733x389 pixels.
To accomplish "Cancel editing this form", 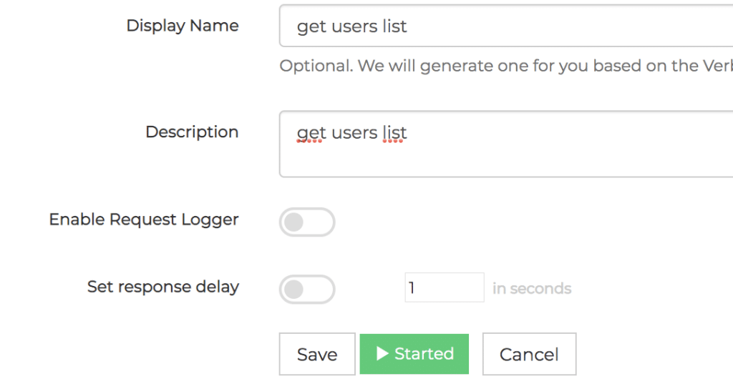I will tap(529, 354).
